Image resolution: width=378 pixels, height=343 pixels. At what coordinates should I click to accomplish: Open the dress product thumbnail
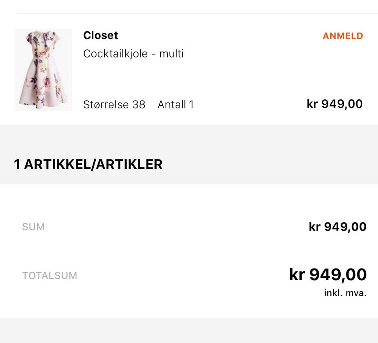pos(43,70)
